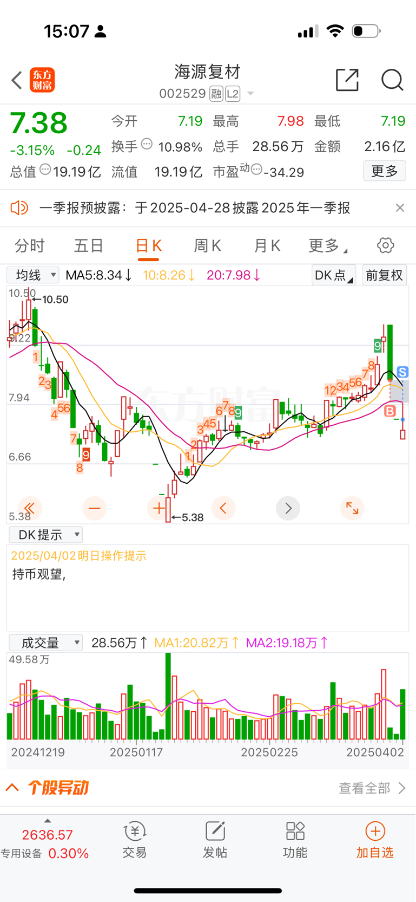Expand chart to fullscreen icon
This screenshot has height=902, width=416.
click(x=352, y=508)
